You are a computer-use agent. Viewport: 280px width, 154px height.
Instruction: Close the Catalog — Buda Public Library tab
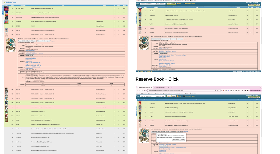point(152,87)
